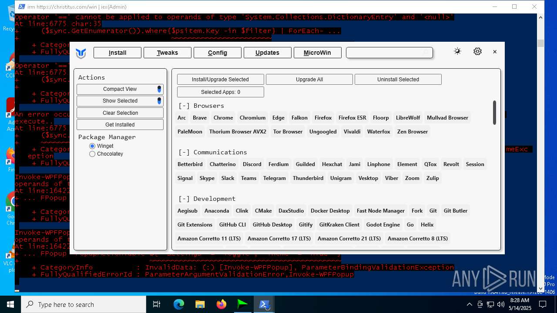Collapse the Browsers category

click(201, 106)
